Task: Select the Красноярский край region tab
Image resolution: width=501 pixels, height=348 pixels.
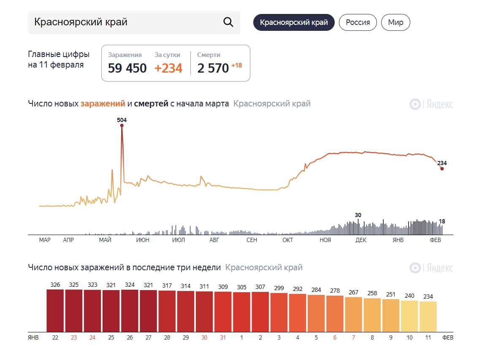Action: click(x=294, y=22)
